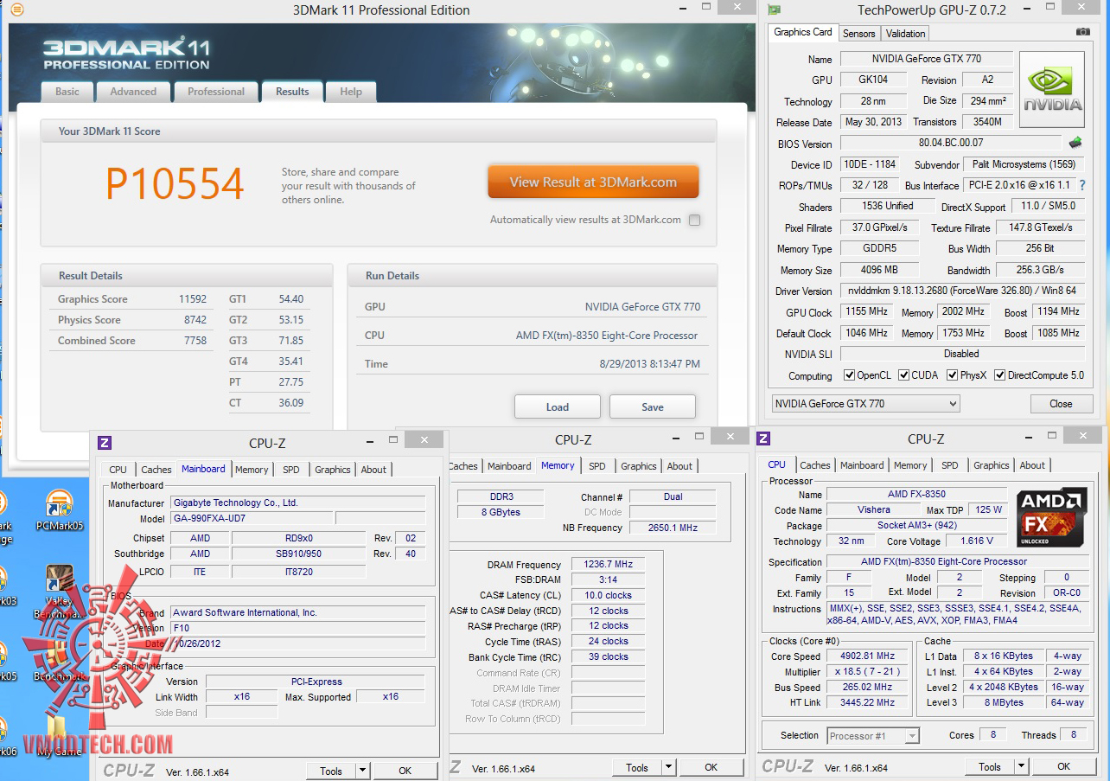Click OK in the right-hand CPU-Z window
Image resolution: width=1110 pixels, height=781 pixels.
1064,766
